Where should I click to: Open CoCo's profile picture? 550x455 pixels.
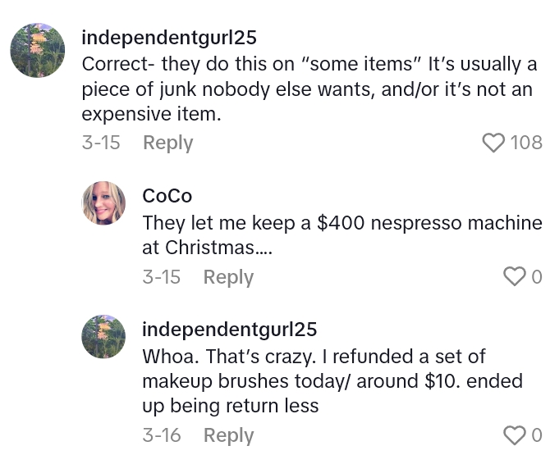[x=104, y=202]
